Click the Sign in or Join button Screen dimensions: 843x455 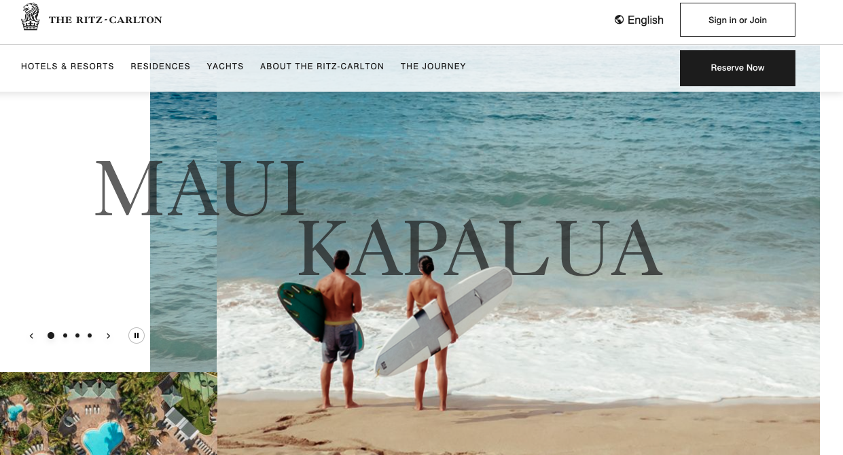click(737, 20)
